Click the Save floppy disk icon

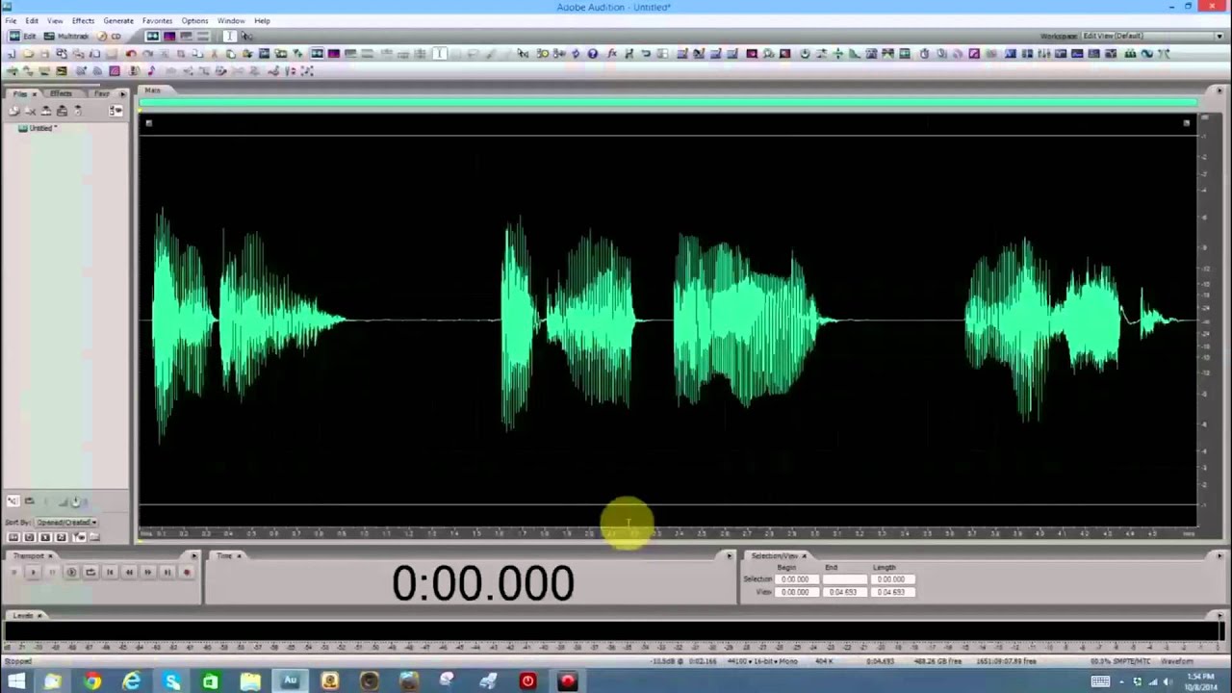point(44,53)
